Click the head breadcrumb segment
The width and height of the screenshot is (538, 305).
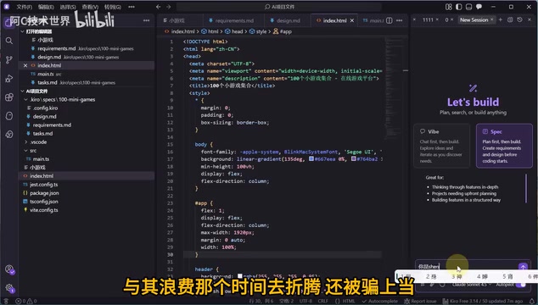pyautogui.click(x=234, y=31)
